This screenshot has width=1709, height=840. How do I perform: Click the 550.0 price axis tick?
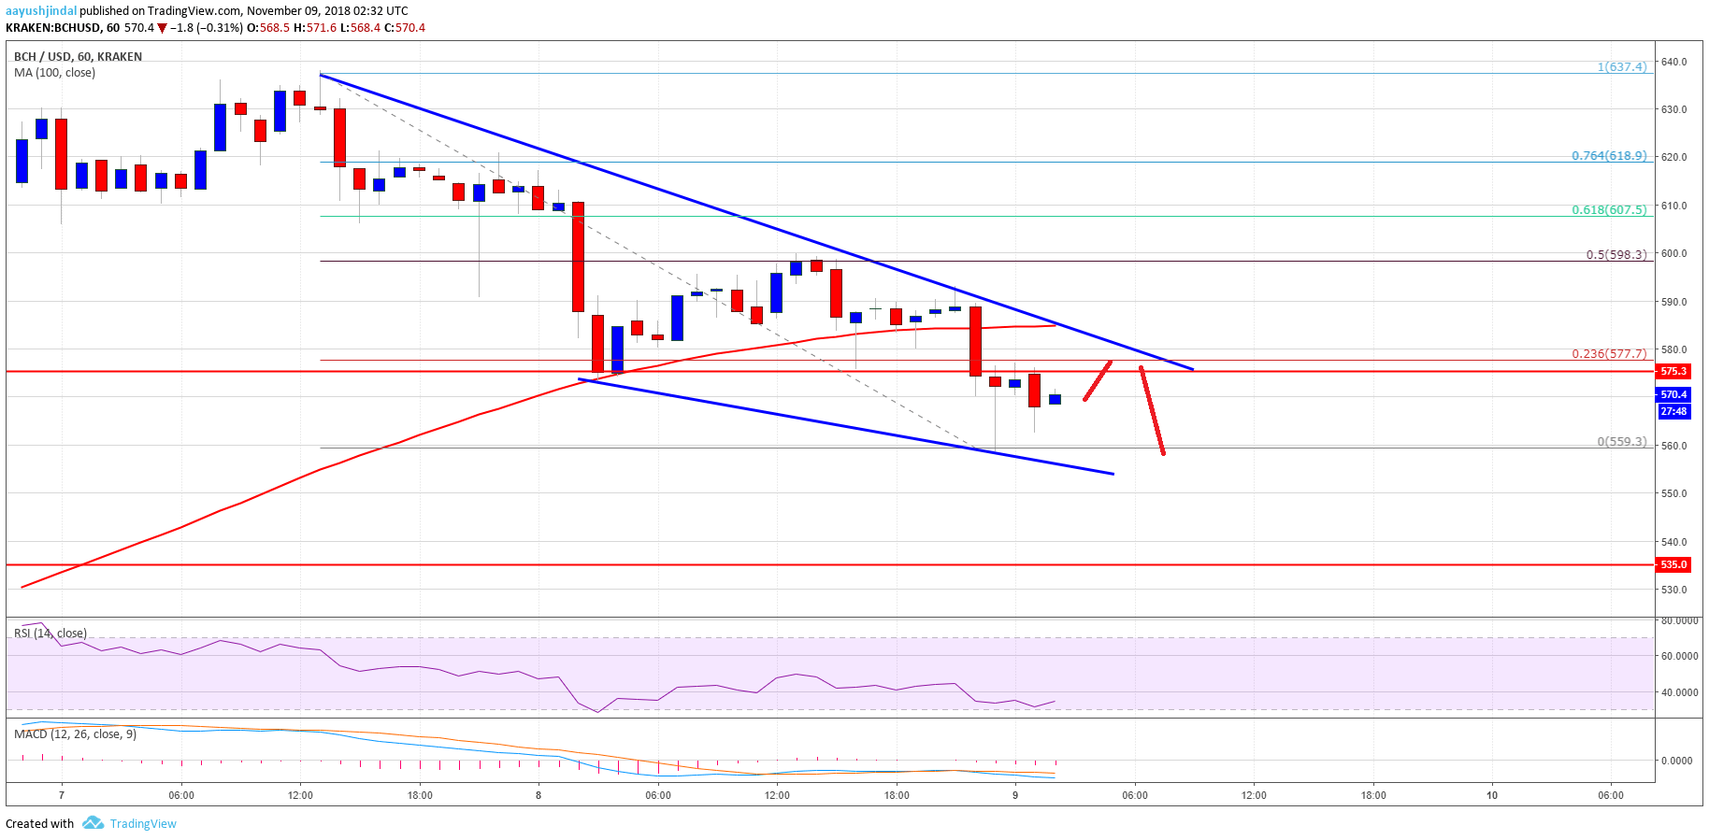[1673, 494]
